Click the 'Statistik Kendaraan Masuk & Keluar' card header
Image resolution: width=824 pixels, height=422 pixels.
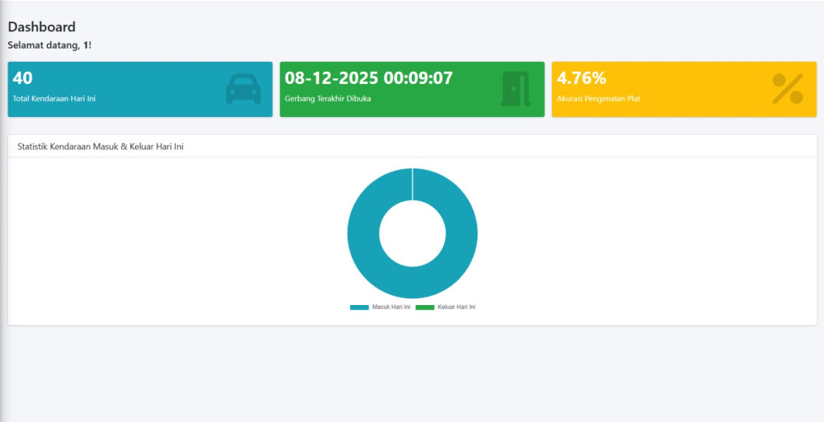coord(100,146)
